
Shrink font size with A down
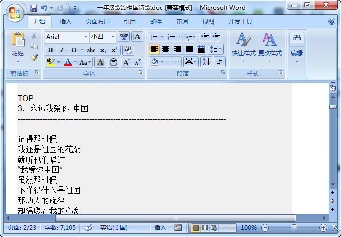pyautogui.click(x=138, y=62)
